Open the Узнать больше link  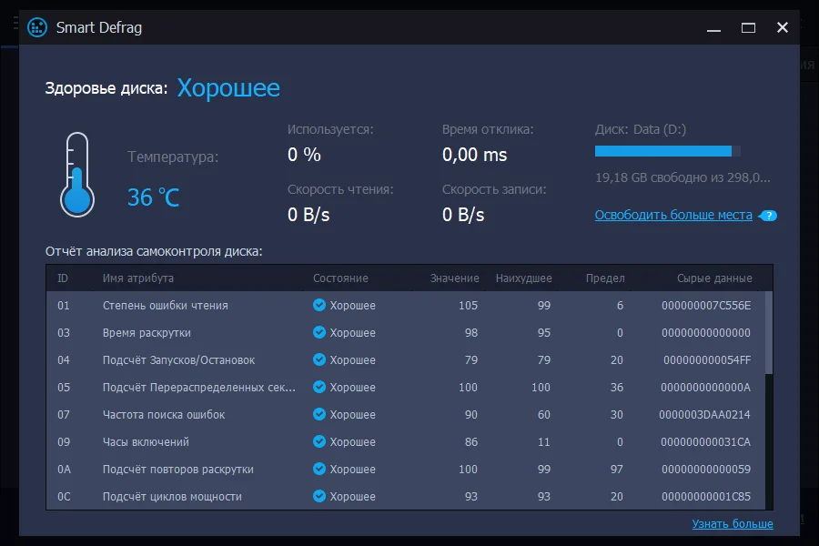pos(733,523)
